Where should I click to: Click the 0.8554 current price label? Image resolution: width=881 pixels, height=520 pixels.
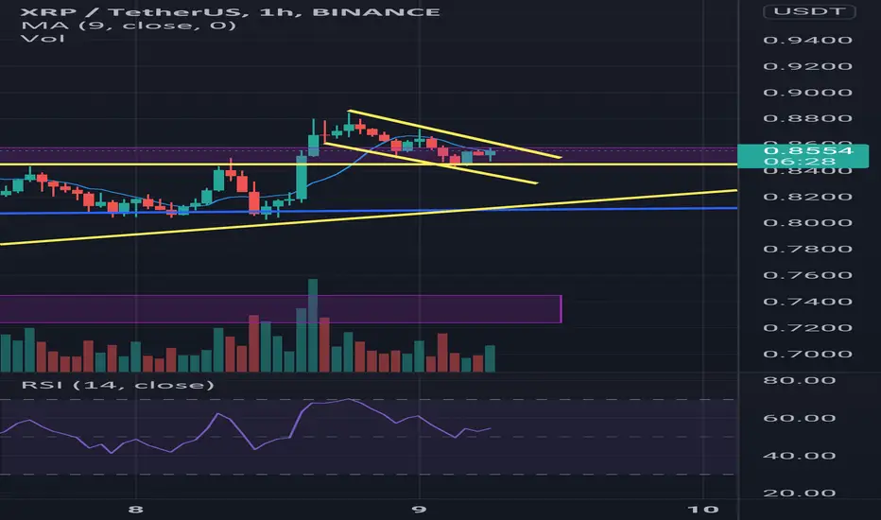(808, 150)
